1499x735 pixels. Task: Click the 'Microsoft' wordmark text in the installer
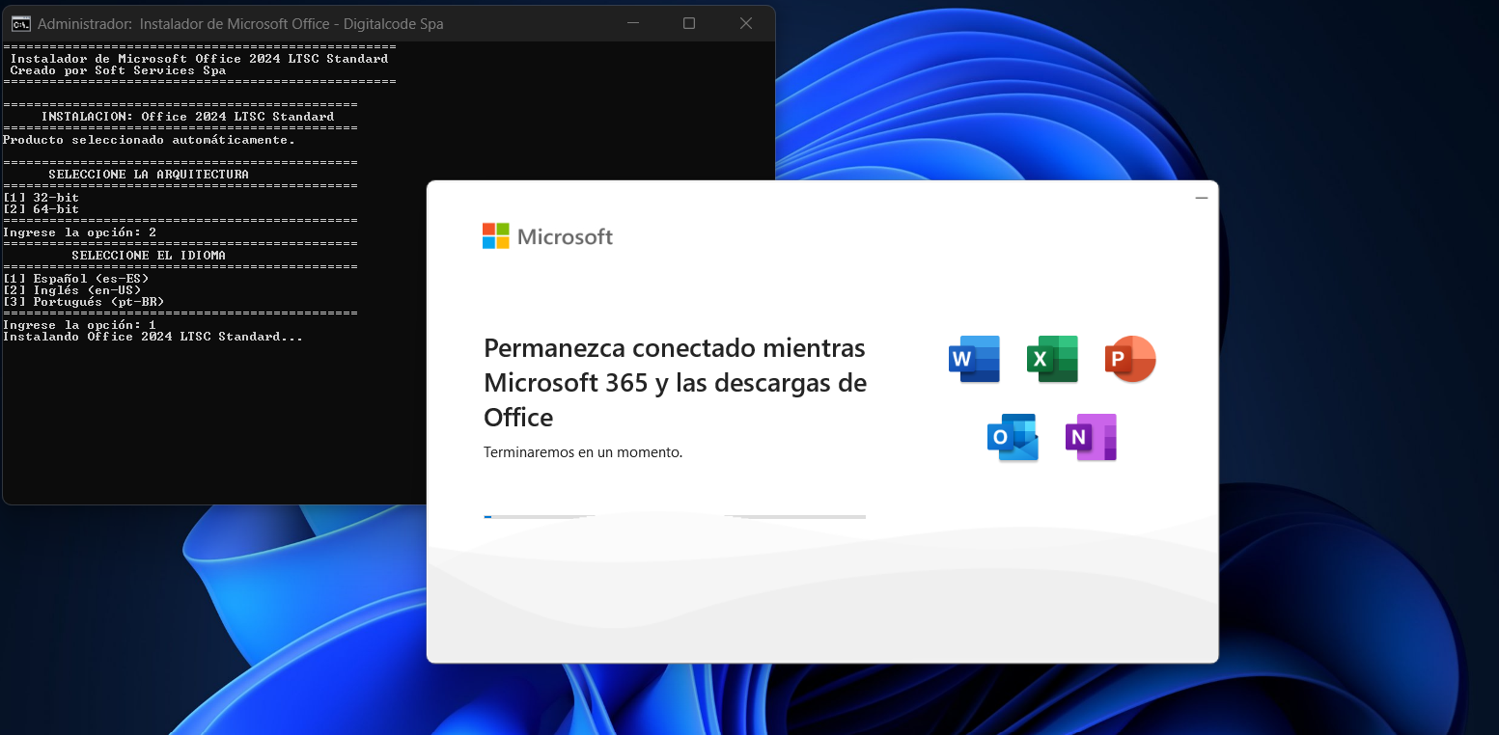click(x=566, y=236)
